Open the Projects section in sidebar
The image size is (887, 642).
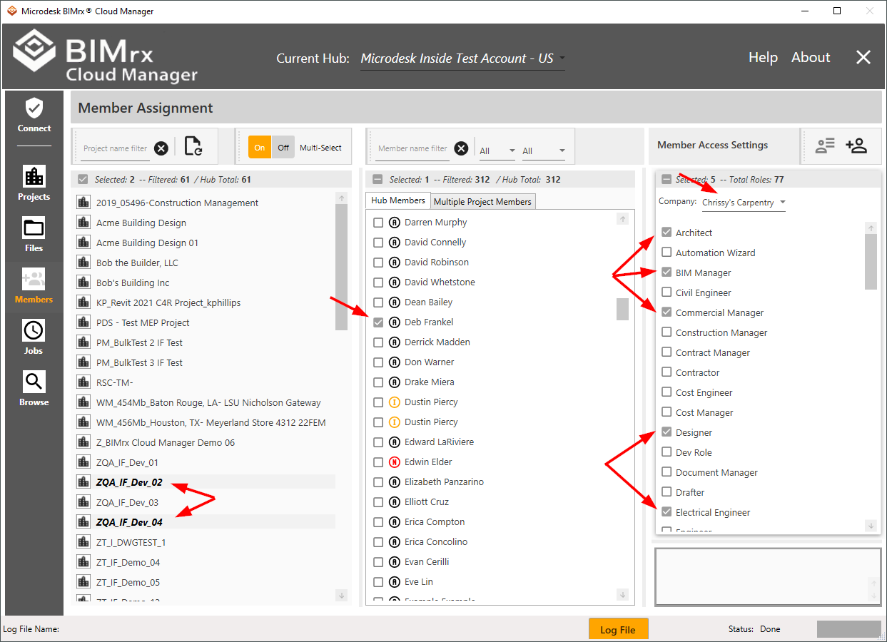[34, 183]
